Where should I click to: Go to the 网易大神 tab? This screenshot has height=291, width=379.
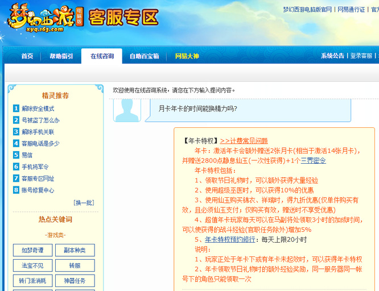tap(187, 56)
